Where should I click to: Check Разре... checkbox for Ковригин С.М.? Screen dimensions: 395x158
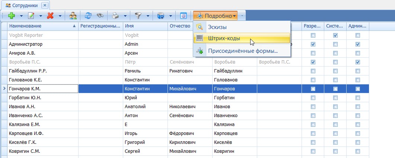pos(313,151)
